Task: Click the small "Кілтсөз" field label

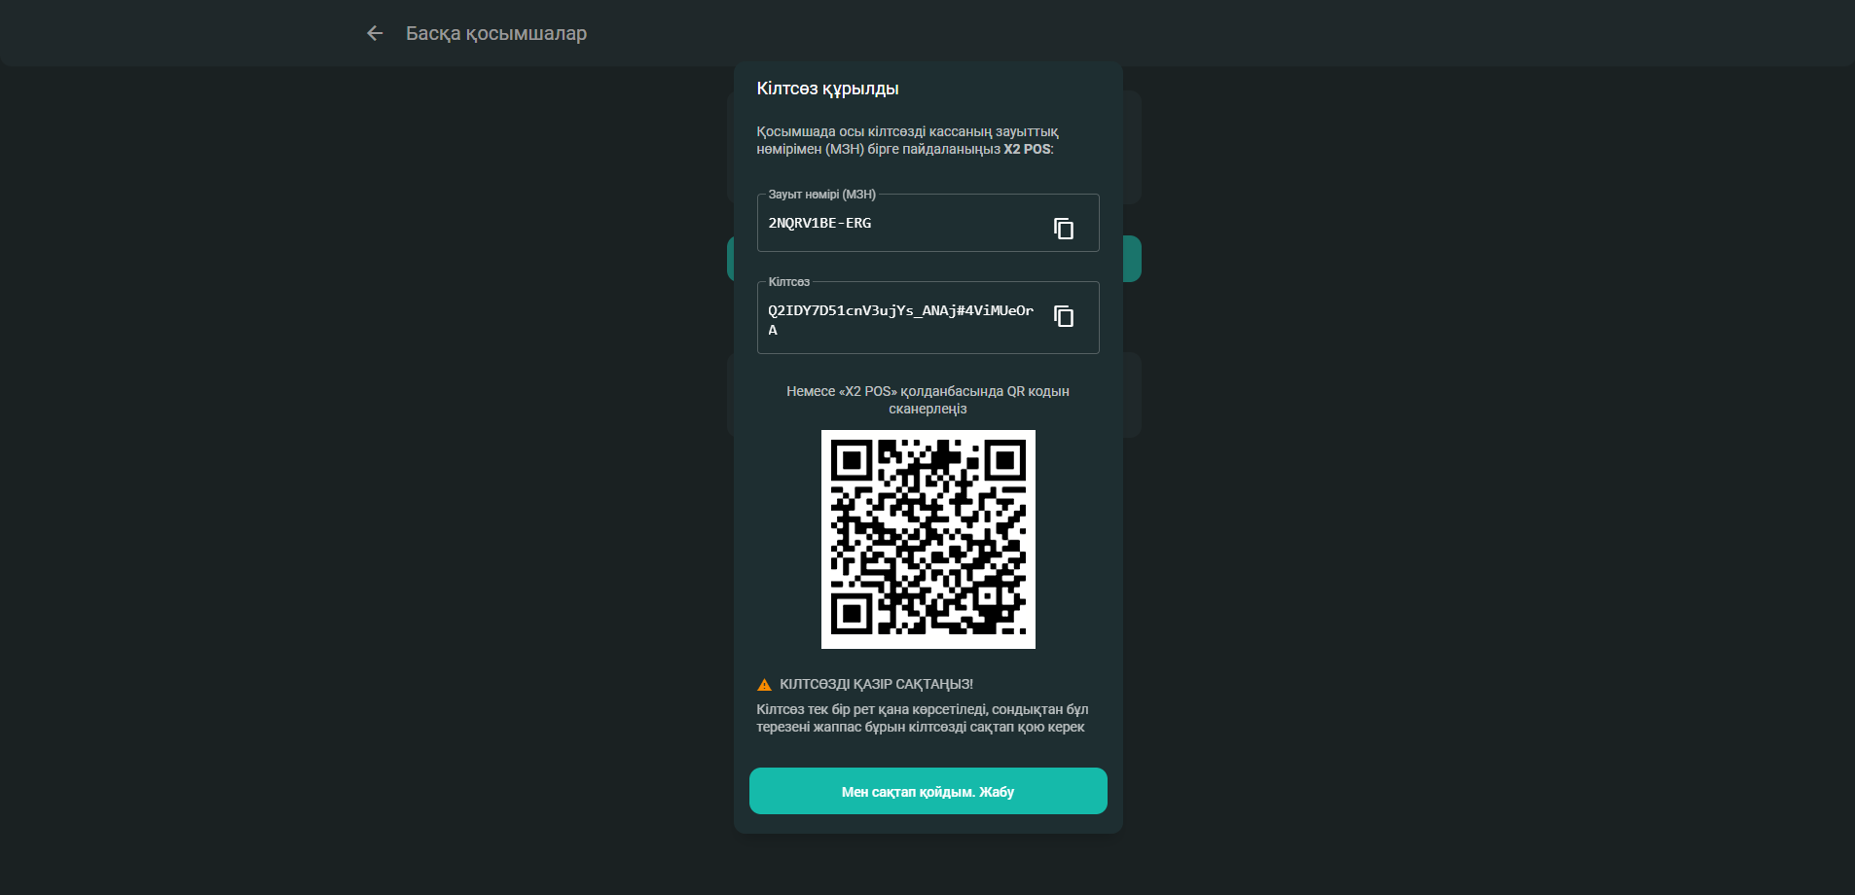Action: [788, 282]
